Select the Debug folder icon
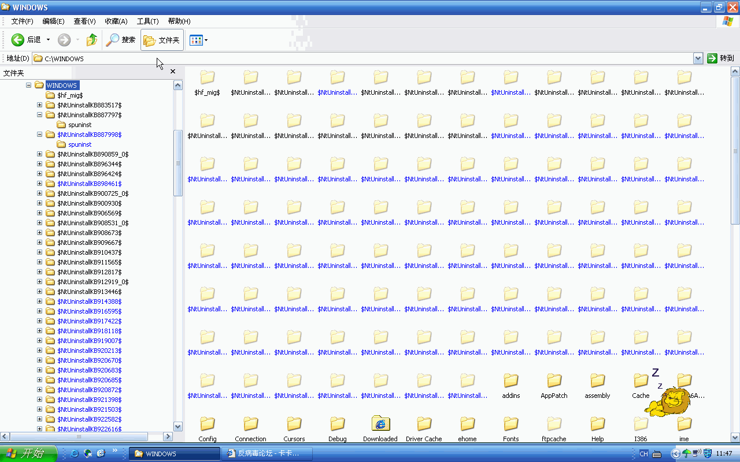740x462 pixels. point(338,424)
